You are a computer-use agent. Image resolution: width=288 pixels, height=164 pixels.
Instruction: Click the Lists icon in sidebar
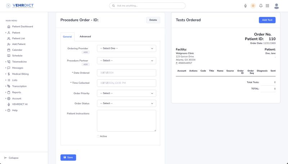9,80
